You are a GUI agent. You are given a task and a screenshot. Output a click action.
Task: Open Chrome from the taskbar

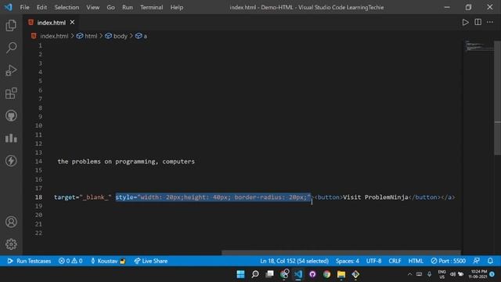pos(326,274)
